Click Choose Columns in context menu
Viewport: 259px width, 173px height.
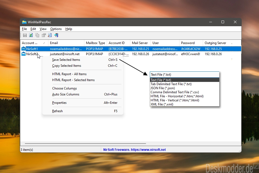[x=64, y=88]
